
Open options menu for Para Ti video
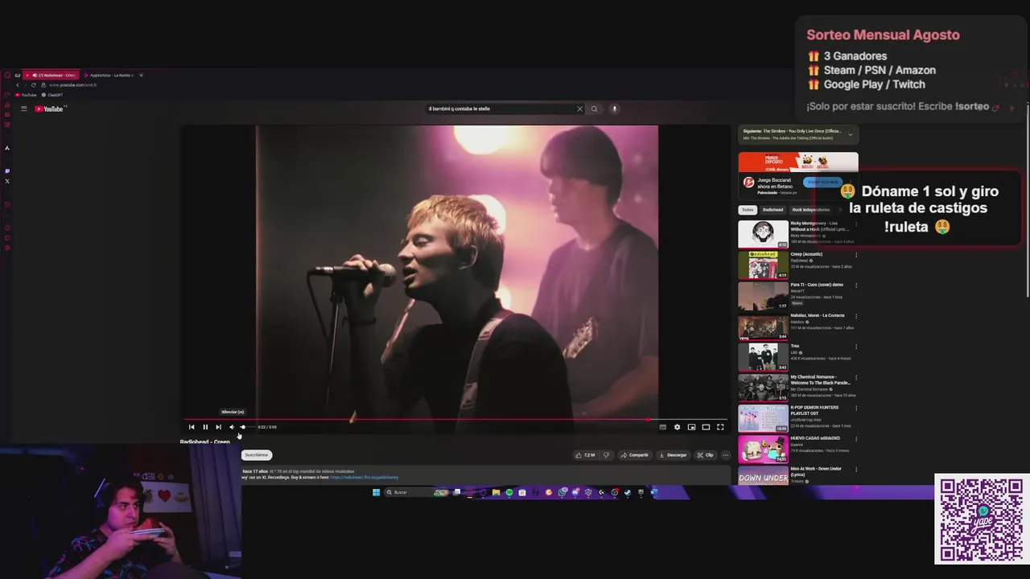[x=856, y=285]
